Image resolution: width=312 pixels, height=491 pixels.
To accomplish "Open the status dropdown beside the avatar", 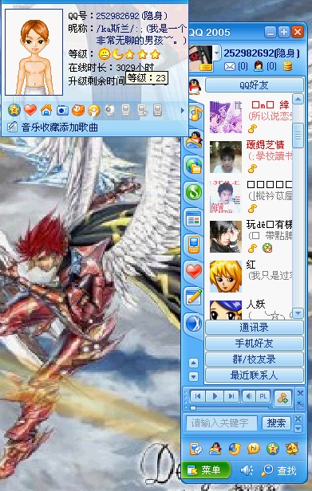I will click(217, 53).
